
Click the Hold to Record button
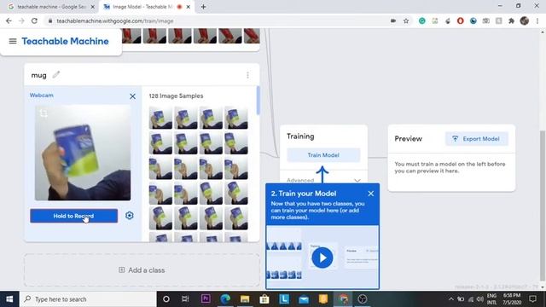point(74,216)
